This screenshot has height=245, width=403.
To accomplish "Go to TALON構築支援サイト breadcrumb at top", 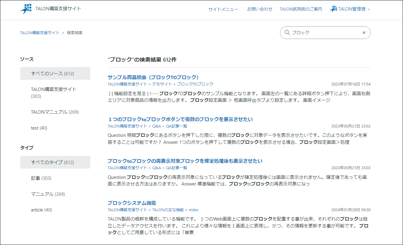I will point(40,33).
